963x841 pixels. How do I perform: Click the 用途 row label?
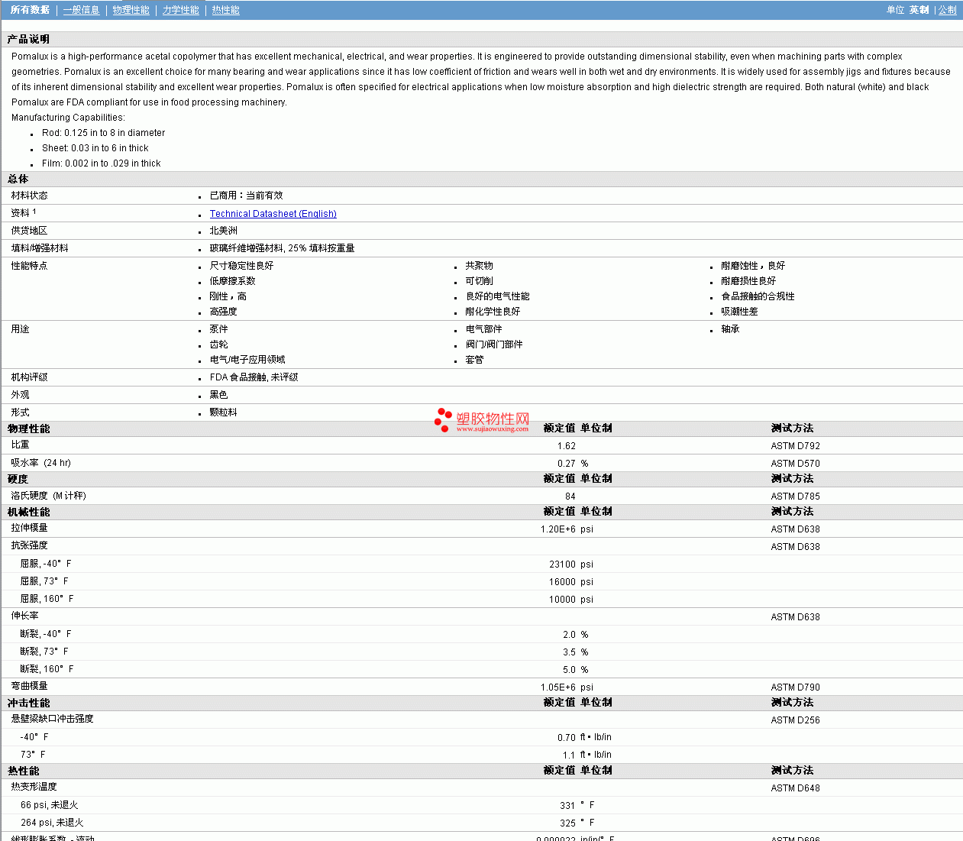21,329
